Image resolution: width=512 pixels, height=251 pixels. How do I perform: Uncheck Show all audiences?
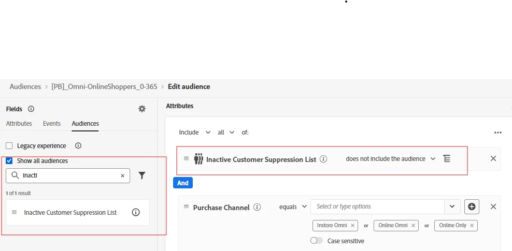click(9, 161)
